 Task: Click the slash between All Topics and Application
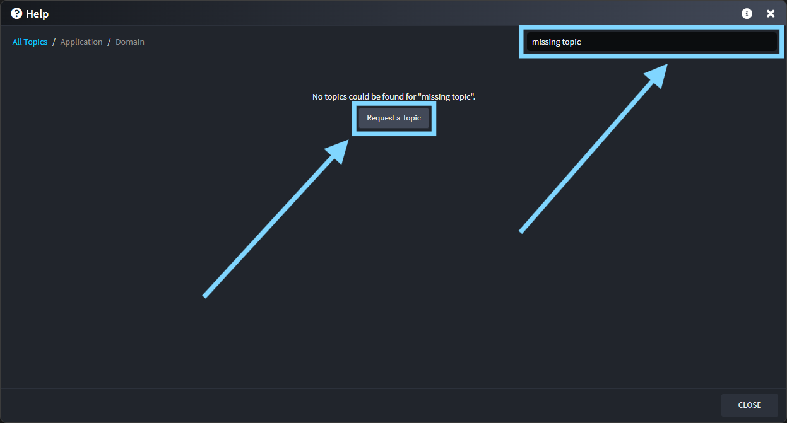(x=54, y=42)
